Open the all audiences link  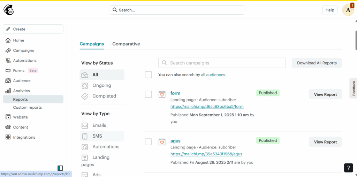point(213,75)
